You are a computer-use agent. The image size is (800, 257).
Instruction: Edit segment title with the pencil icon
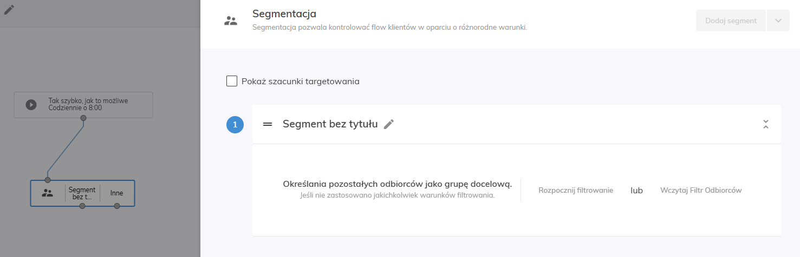click(389, 124)
